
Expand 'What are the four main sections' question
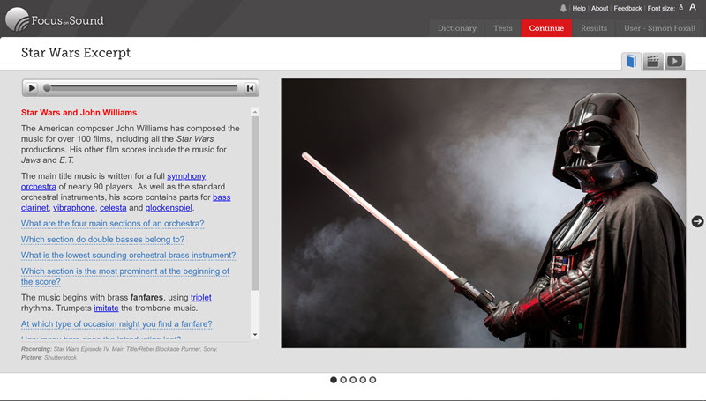(113, 224)
